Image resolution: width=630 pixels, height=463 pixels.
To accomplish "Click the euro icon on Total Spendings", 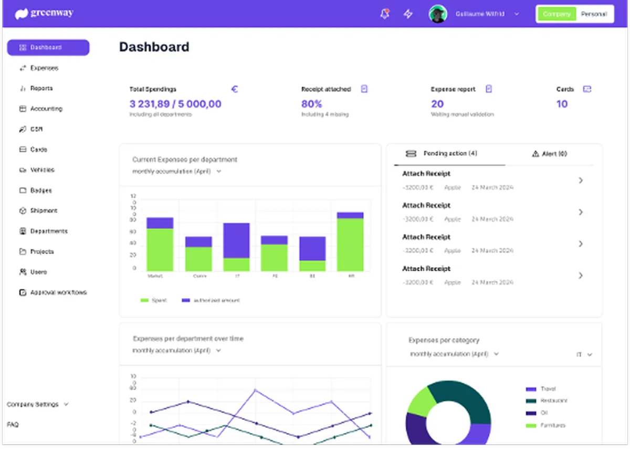I will [235, 89].
